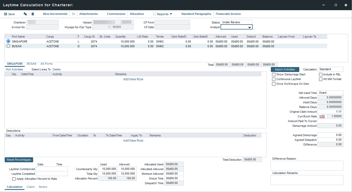Switch to the BUSAN port tab
Screen dimensions: 352x192
coord(32,64)
